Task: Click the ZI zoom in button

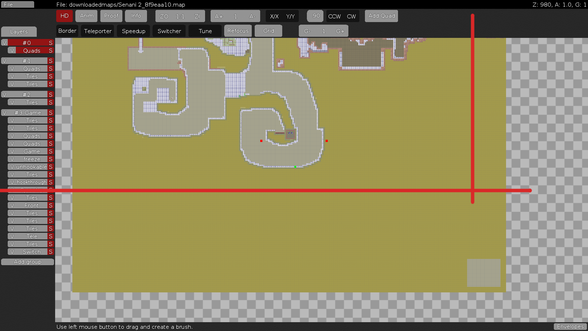Action: [197, 16]
